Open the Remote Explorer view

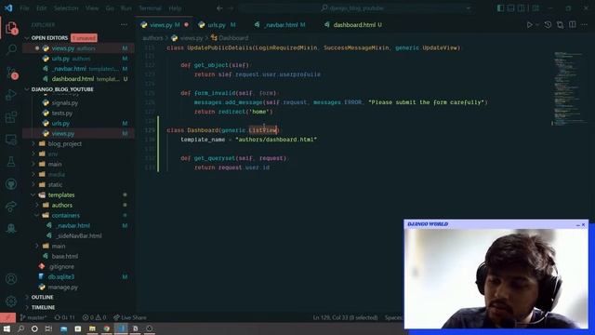11,140
